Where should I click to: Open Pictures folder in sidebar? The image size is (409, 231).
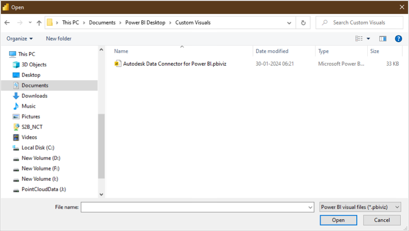[31, 117]
